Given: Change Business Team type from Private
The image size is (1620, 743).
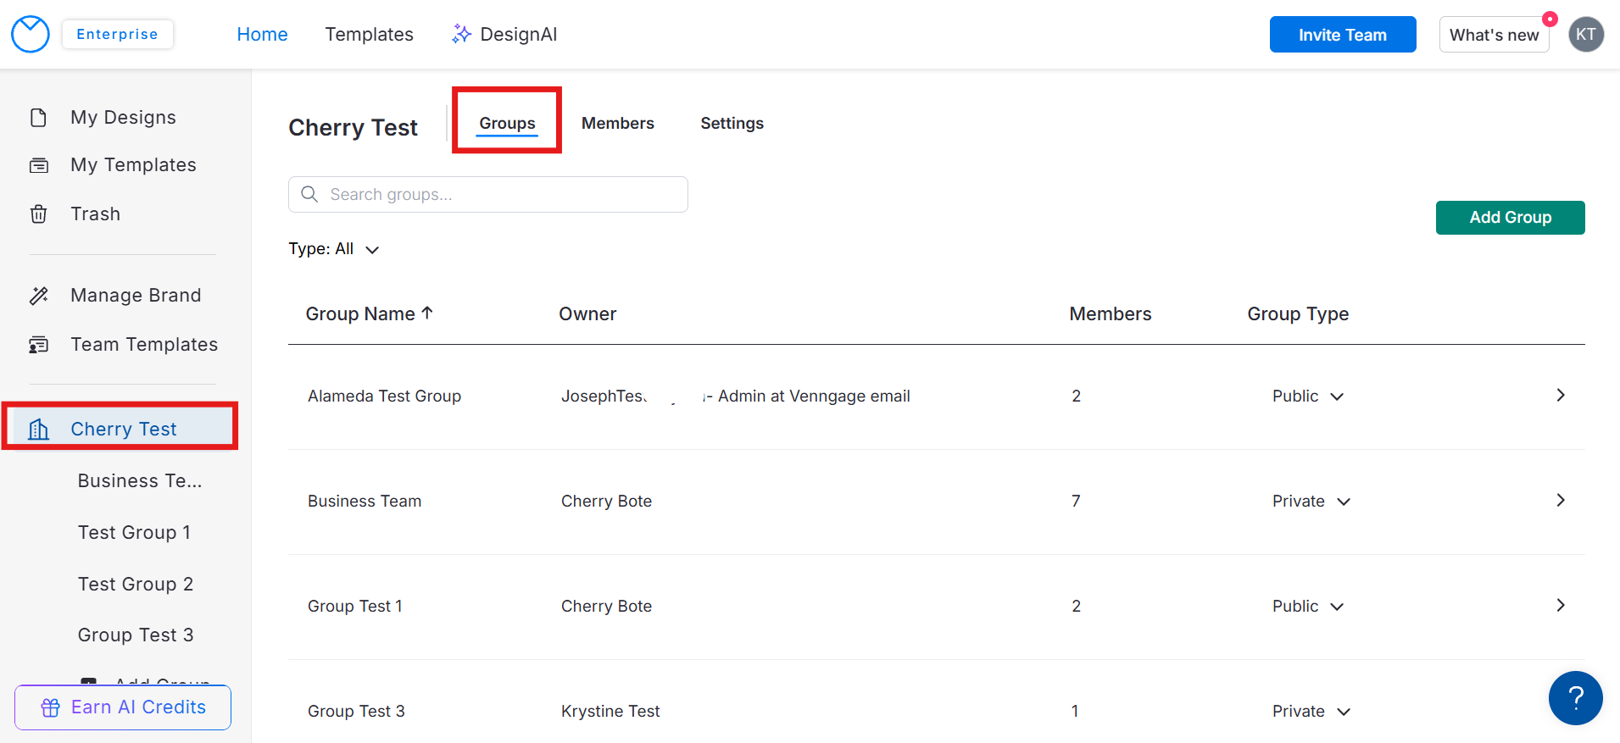Looking at the screenshot, I should (x=1311, y=501).
